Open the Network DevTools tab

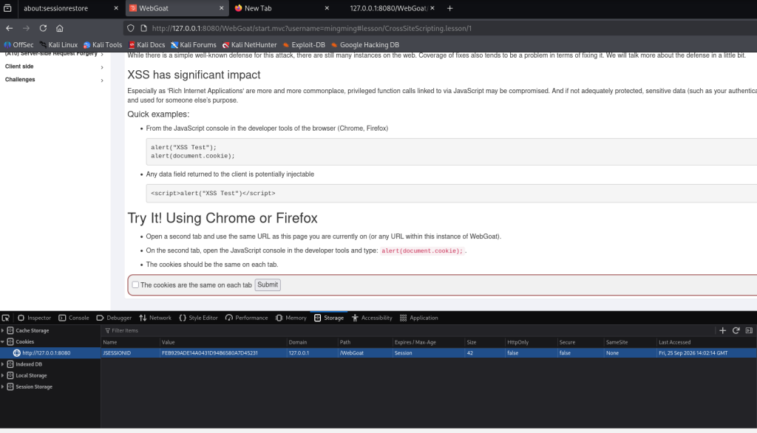click(155, 318)
